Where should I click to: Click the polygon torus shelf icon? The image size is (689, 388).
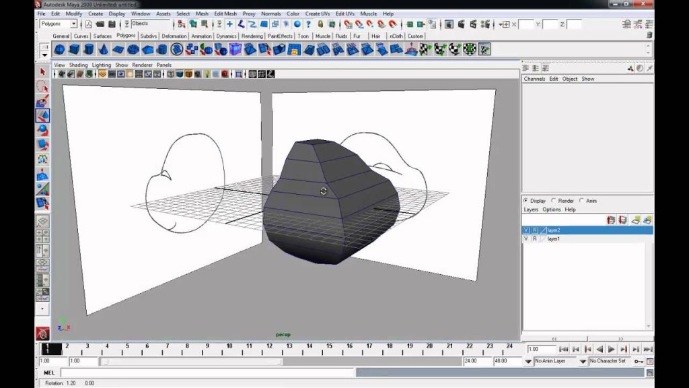point(133,49)
